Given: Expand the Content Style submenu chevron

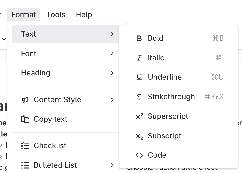Looking at the screenshot, I should (112, 100).
